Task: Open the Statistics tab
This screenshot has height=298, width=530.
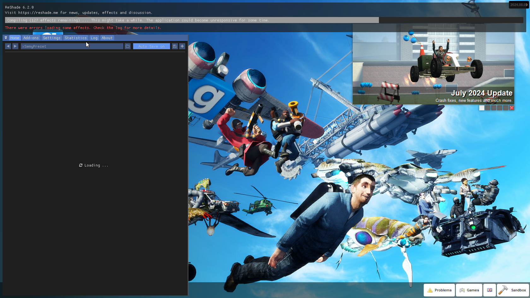Action: 76,38
